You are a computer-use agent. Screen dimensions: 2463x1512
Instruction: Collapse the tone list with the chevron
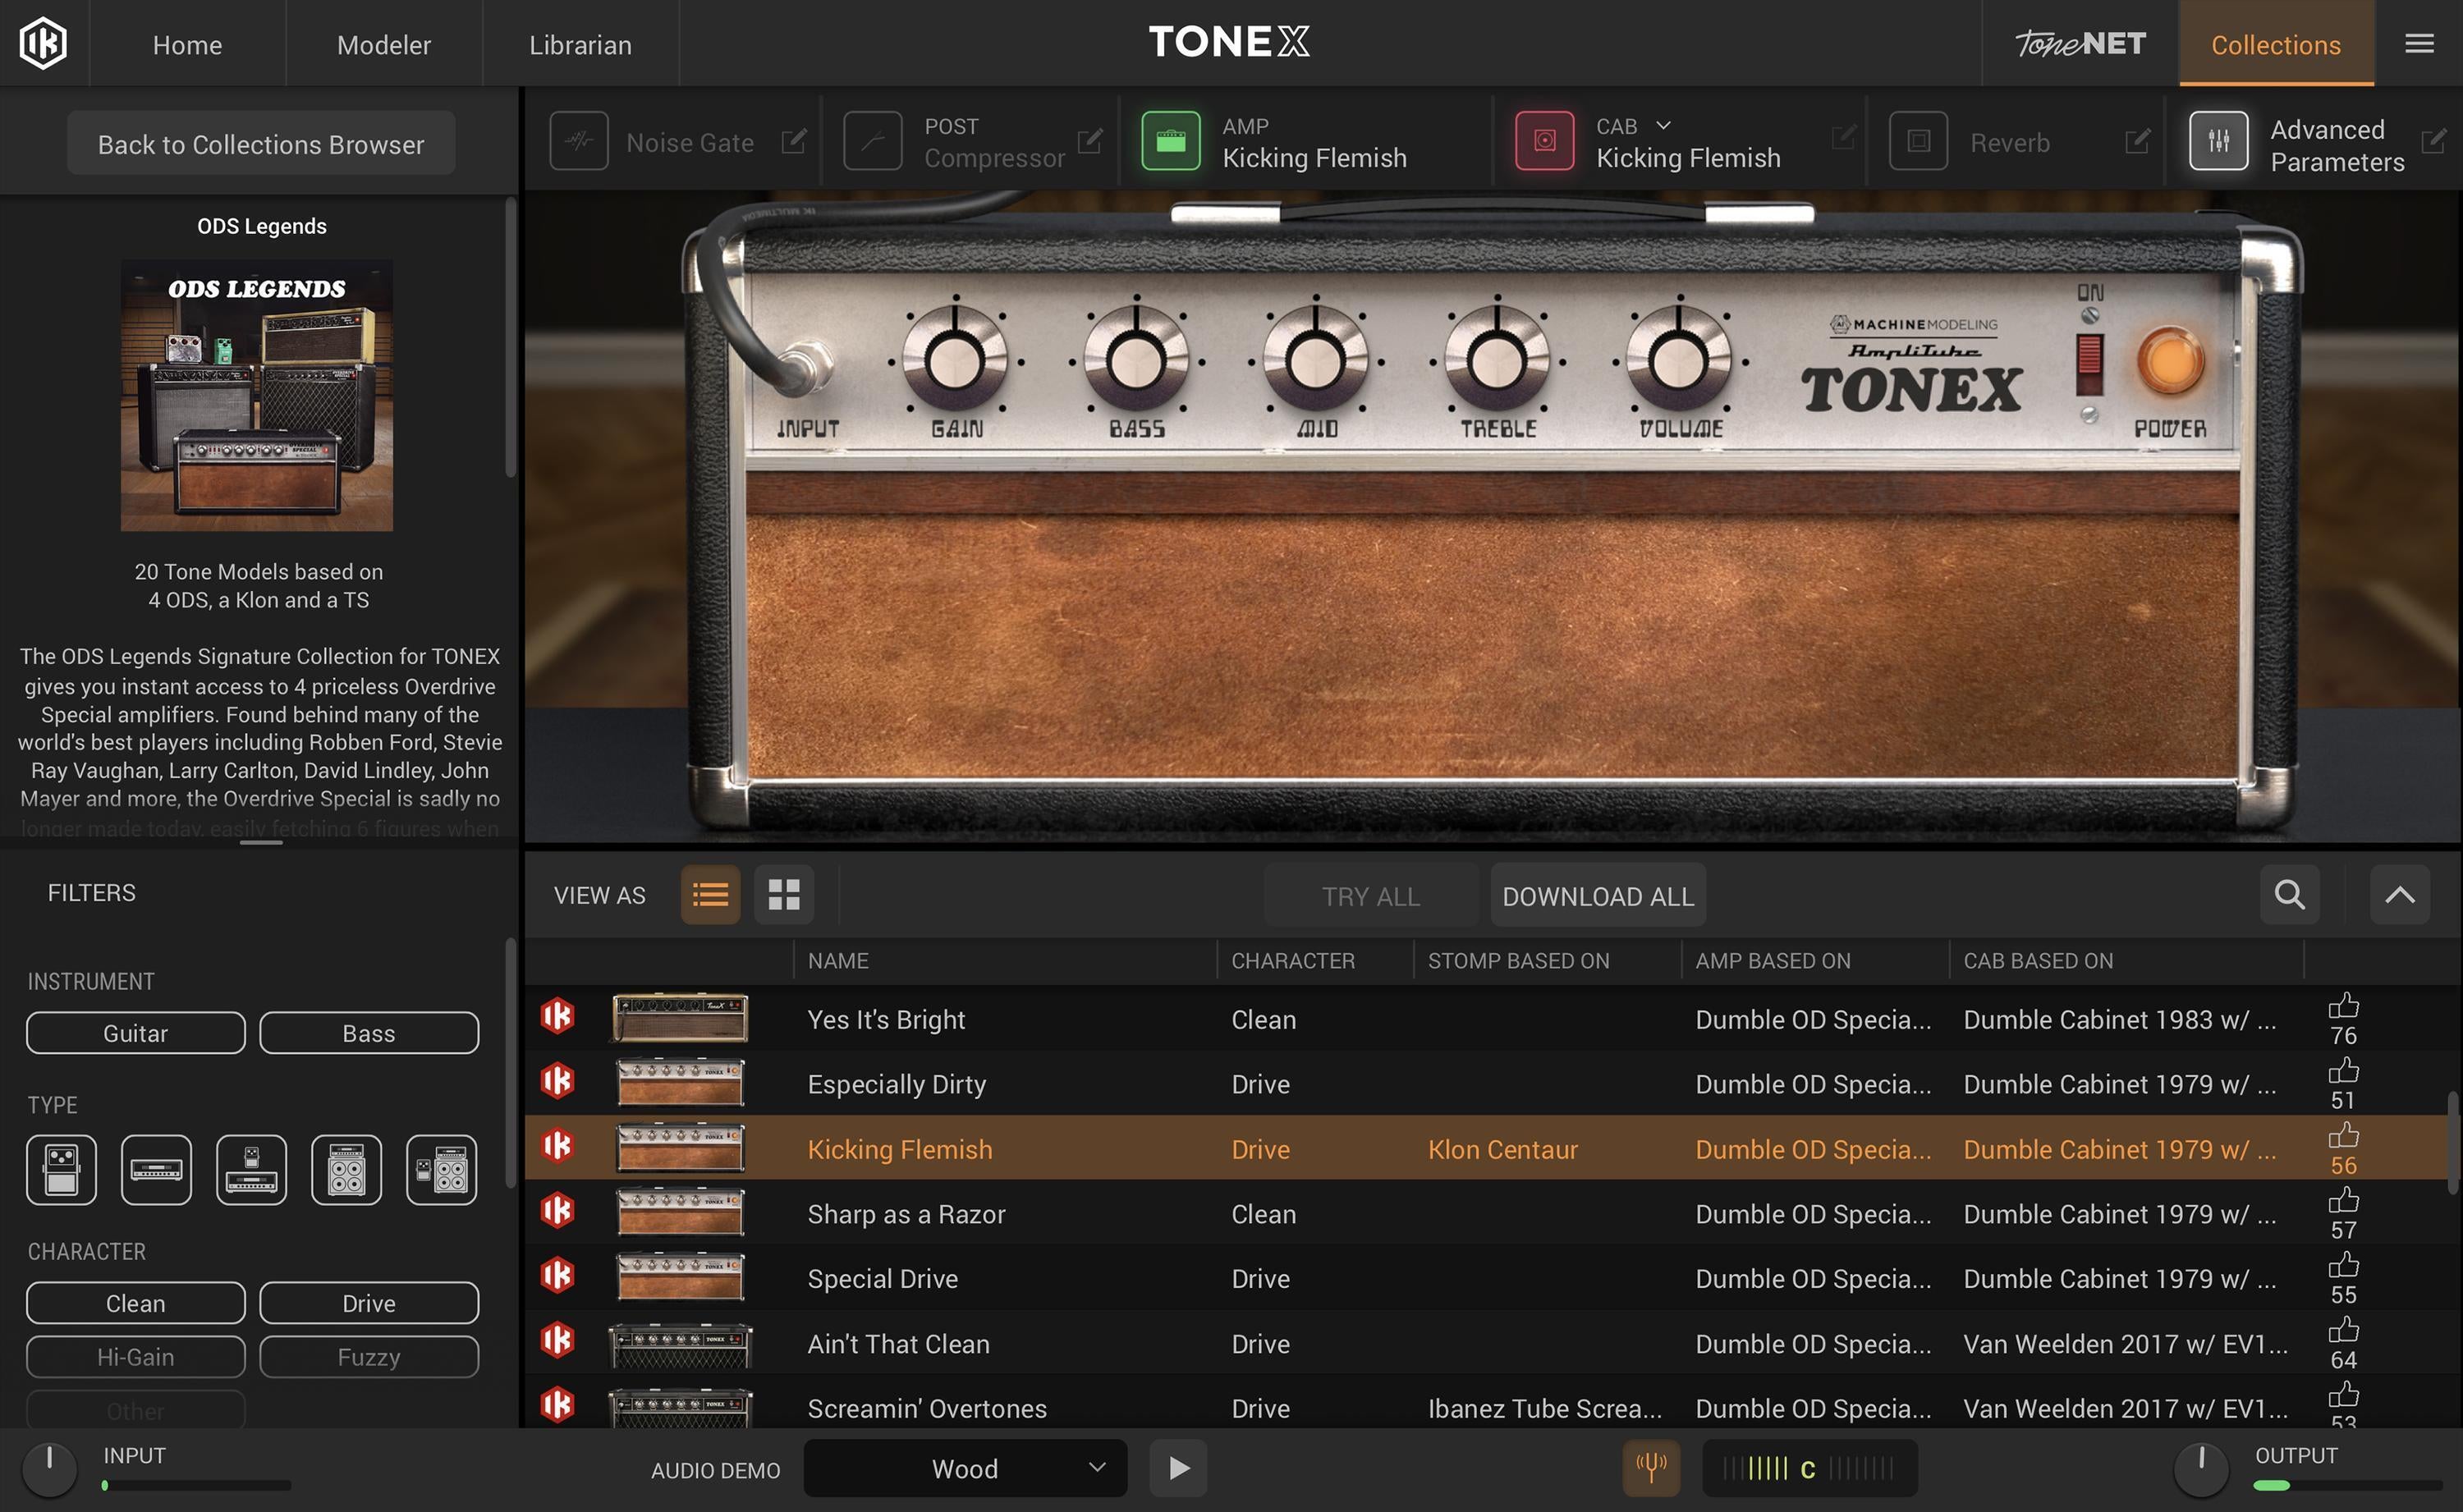pyautogui.click(x=2400, y=894)
